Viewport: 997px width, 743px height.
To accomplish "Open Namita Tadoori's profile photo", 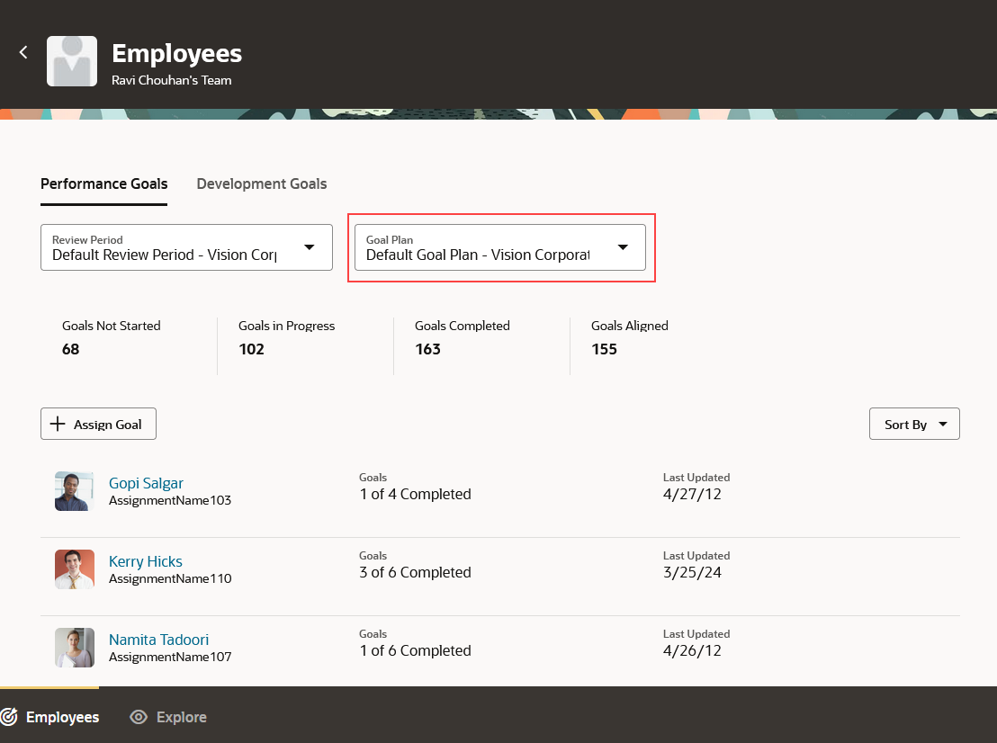I will tap(75, 648).
